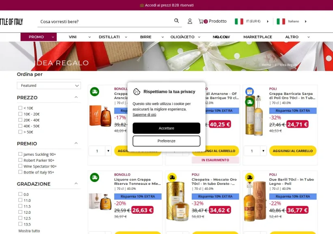Image resolution: width=333 pixels, height=234 pixels.
Task: Open the BIRRE menu
Action: click(x=146, y=37)
